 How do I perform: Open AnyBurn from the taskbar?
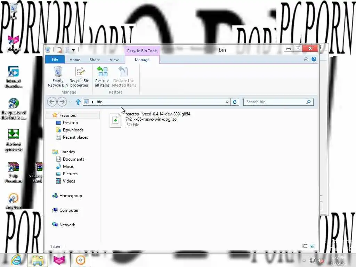coord(81,260)
